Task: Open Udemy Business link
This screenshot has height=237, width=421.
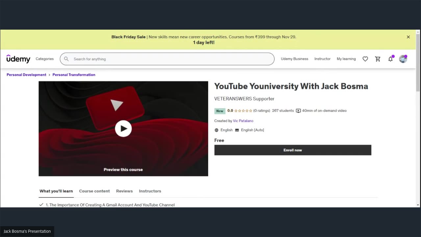Action: tap(294, 59)
